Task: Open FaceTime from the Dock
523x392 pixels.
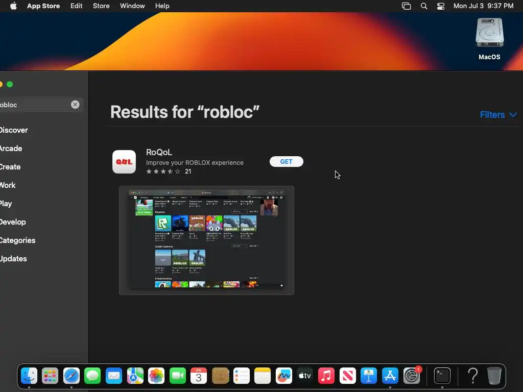Action: click(x=177, y=376)
